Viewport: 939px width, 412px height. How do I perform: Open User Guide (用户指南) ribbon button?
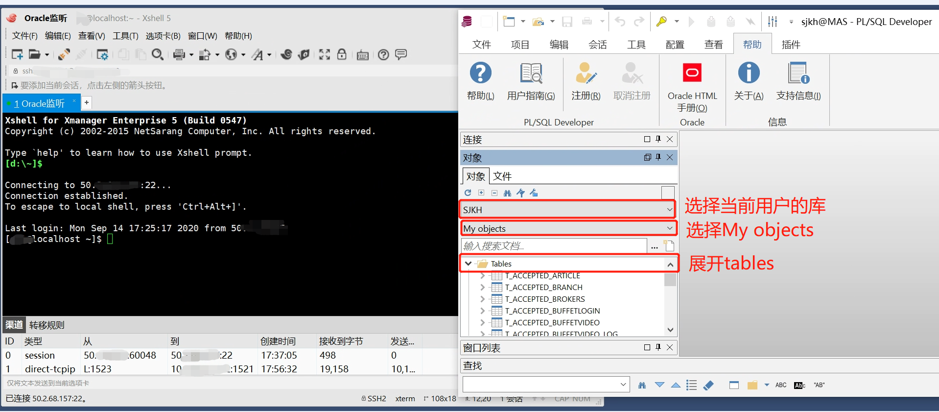pos(531,81)
